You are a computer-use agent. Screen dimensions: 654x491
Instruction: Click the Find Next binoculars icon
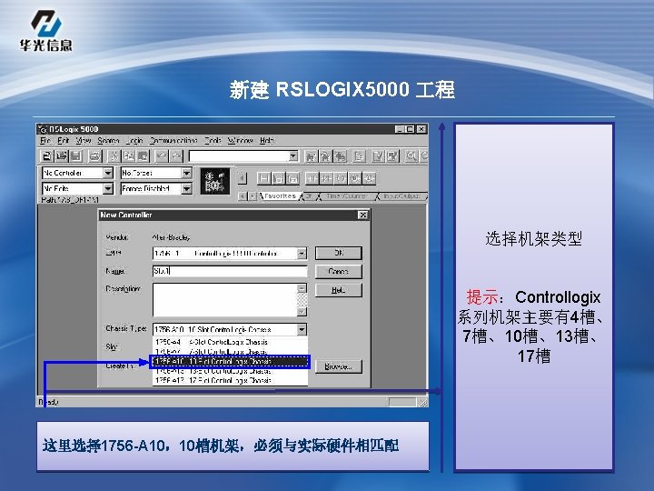pos(325,156)
